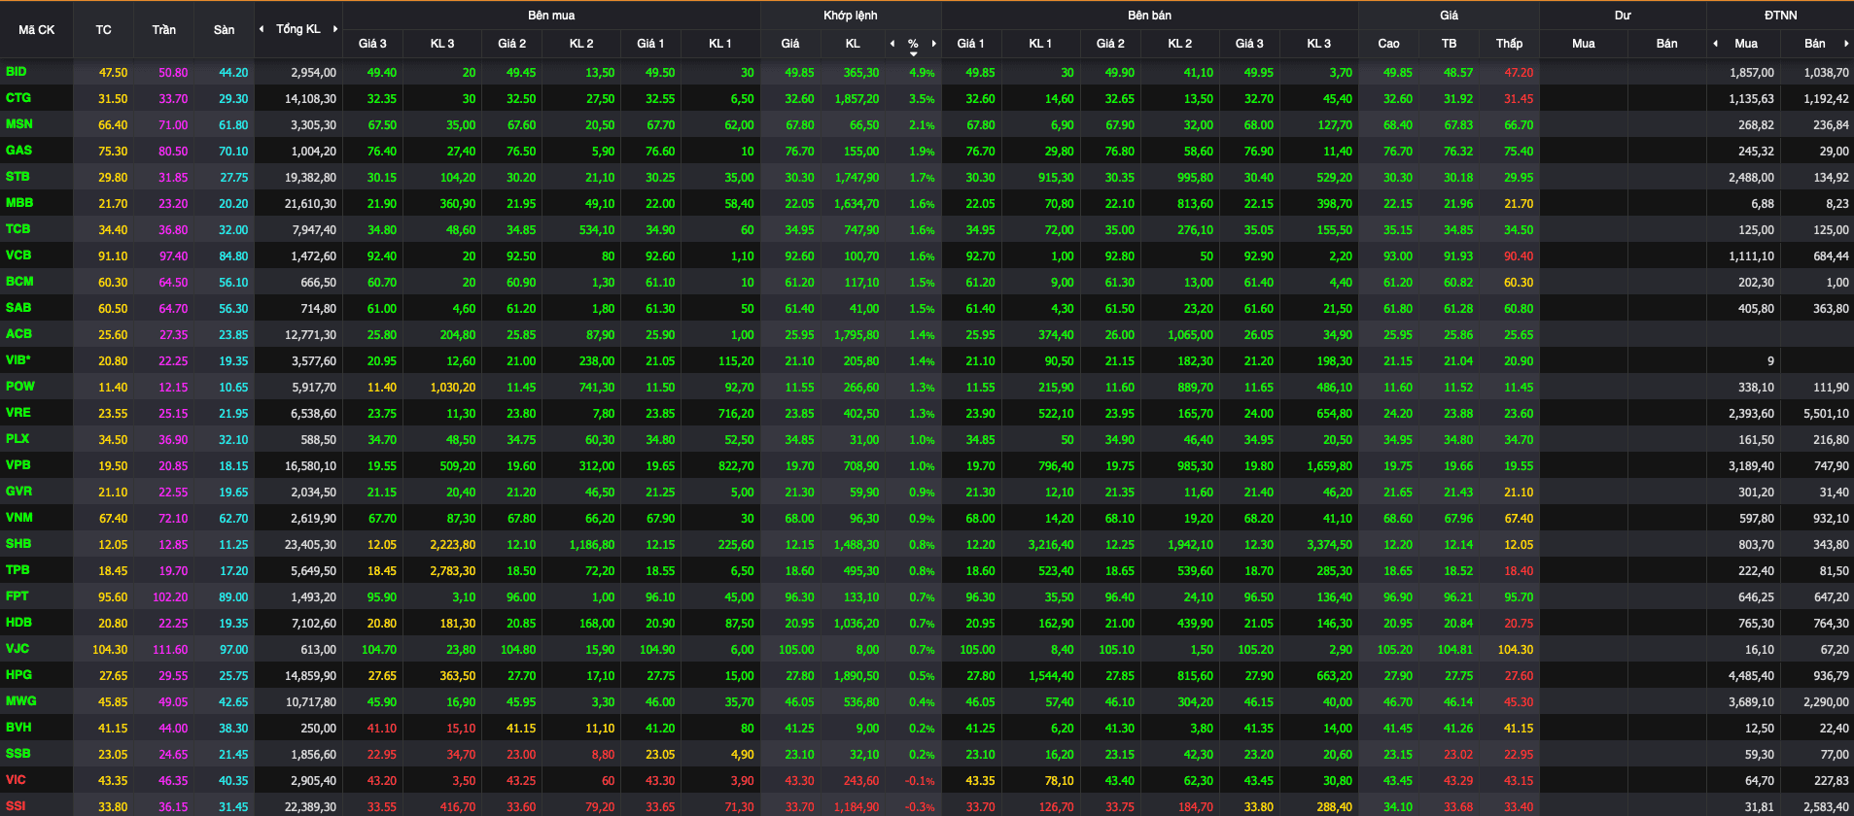Click Giá 1 header under Bên mua
The width and height of the screenshot is (1854, 816).
pos(650,44)
